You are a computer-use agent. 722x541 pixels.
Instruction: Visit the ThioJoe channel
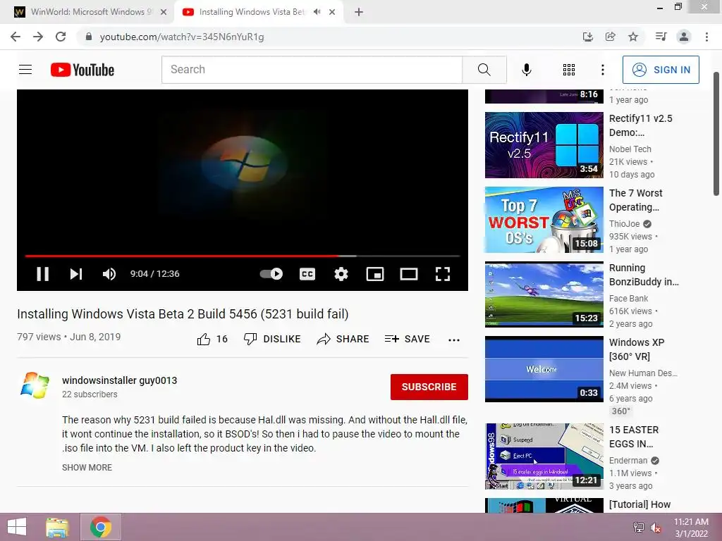[x=625, y=223]
